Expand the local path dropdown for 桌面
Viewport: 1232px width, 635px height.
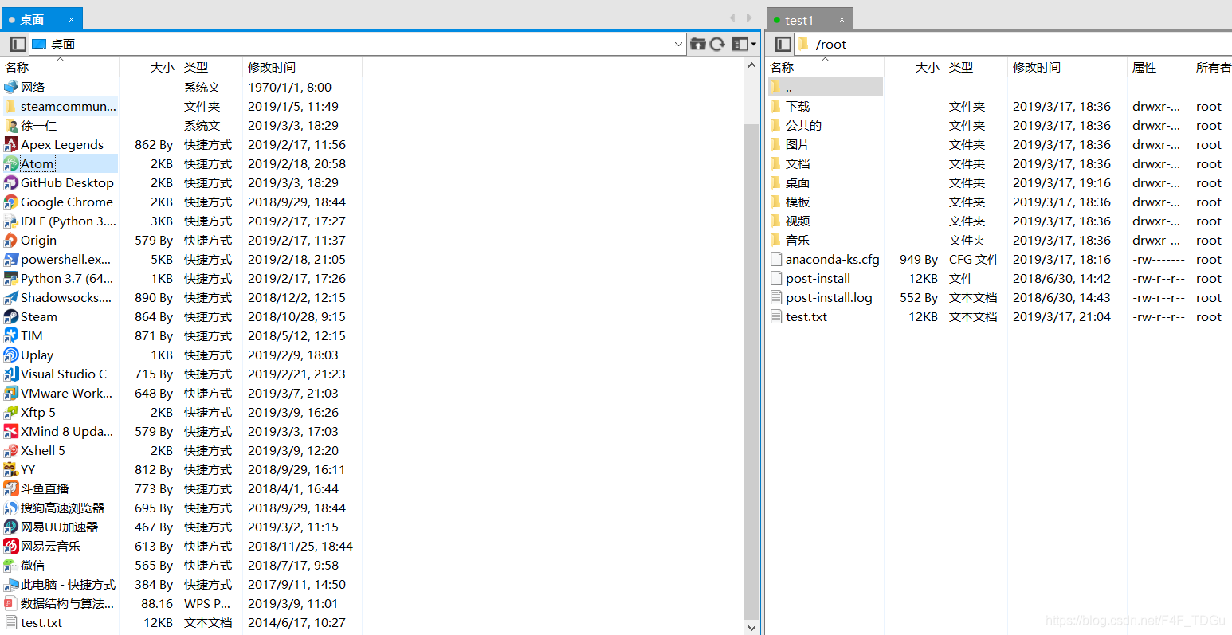pyautogui.click(x=678, y=44)
